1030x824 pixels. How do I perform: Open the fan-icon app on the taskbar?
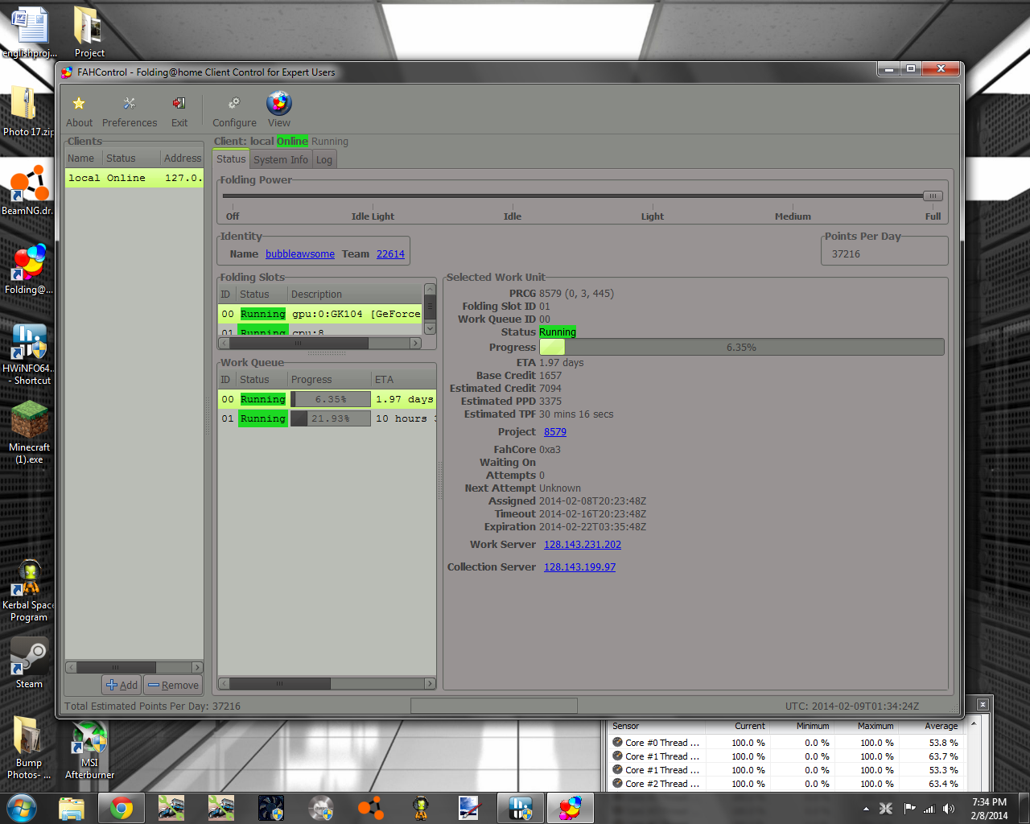271,808
